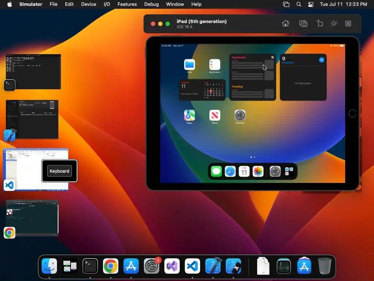This screenshot has height=281, width=374.
Task: Open the File menu
Action: click(53, 4)
